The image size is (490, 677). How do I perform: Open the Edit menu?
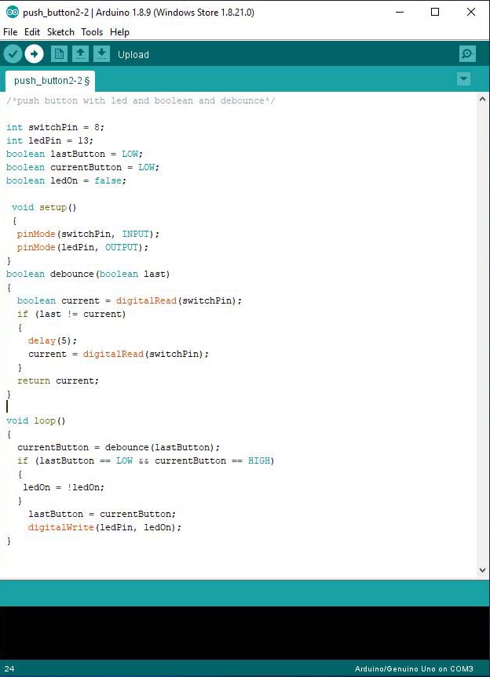pos(32,32)
